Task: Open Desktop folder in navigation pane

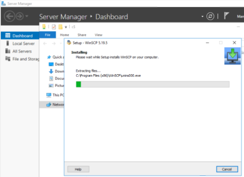Action: coord(56,64)
